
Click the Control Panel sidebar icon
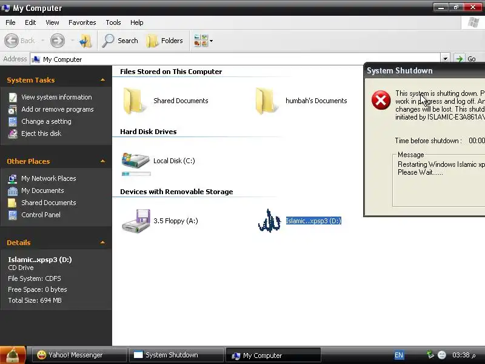(13, 215)
